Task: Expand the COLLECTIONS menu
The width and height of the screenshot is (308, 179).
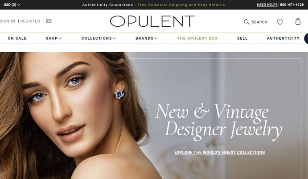Action: pyautogui.click(x=99, y=38)
